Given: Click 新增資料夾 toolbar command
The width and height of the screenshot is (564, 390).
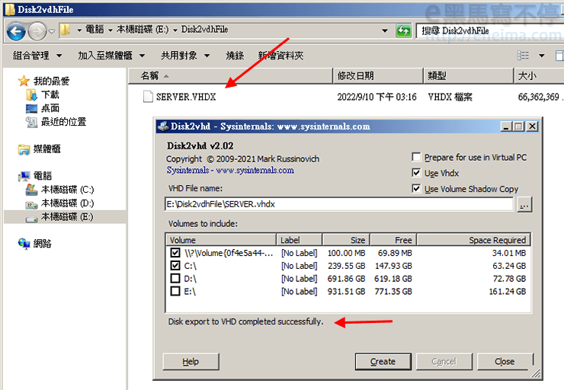Looking at the screenshot, I should [281, 56].
